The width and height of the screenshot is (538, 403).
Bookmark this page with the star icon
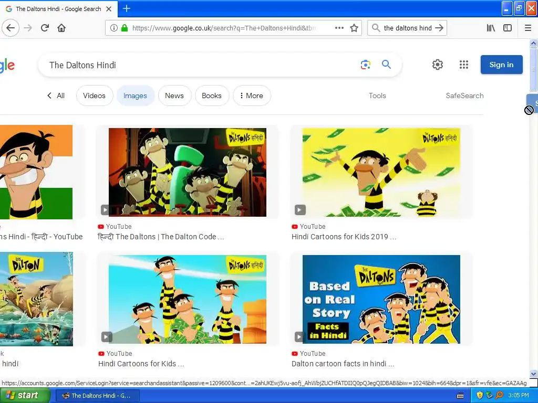(x=354, y=28)
